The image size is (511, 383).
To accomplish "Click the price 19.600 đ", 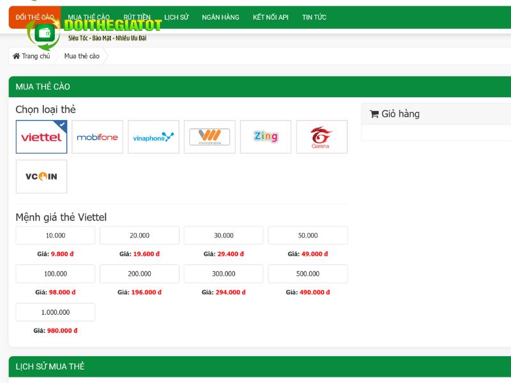I will pos(146,254).
